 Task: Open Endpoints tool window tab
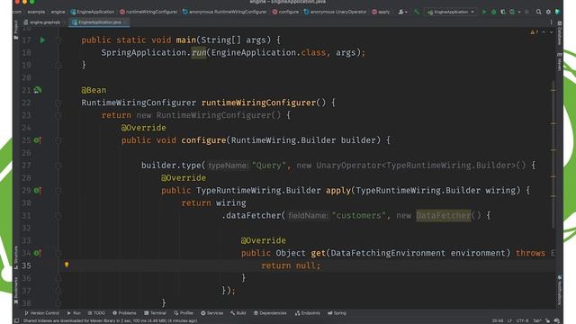point(308,313)
